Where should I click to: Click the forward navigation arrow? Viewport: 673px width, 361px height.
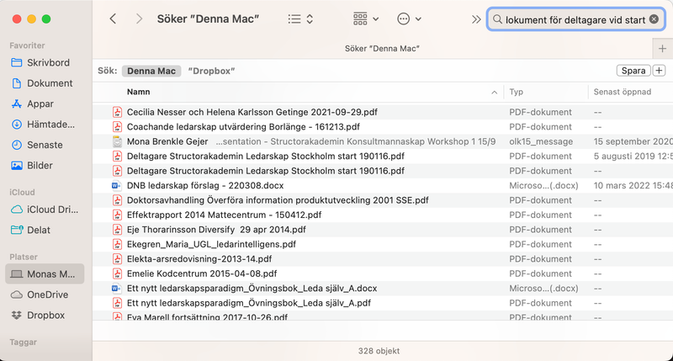139,19
